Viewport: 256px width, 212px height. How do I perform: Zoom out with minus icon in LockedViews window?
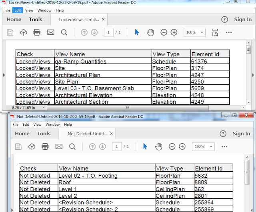(164, 32)
